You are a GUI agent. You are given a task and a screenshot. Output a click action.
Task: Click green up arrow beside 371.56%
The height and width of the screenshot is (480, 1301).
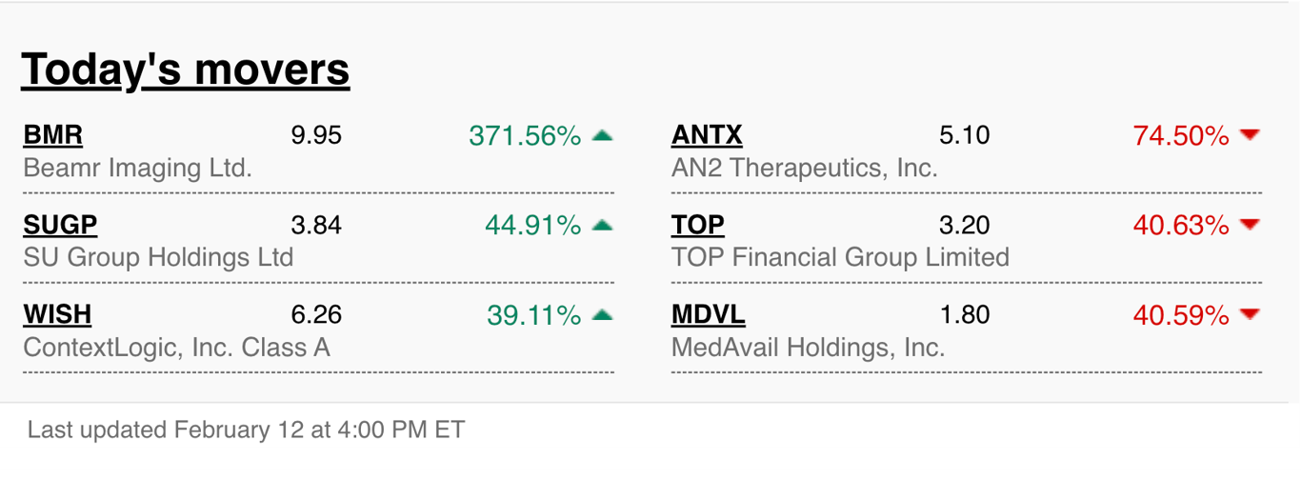point(602,136)
